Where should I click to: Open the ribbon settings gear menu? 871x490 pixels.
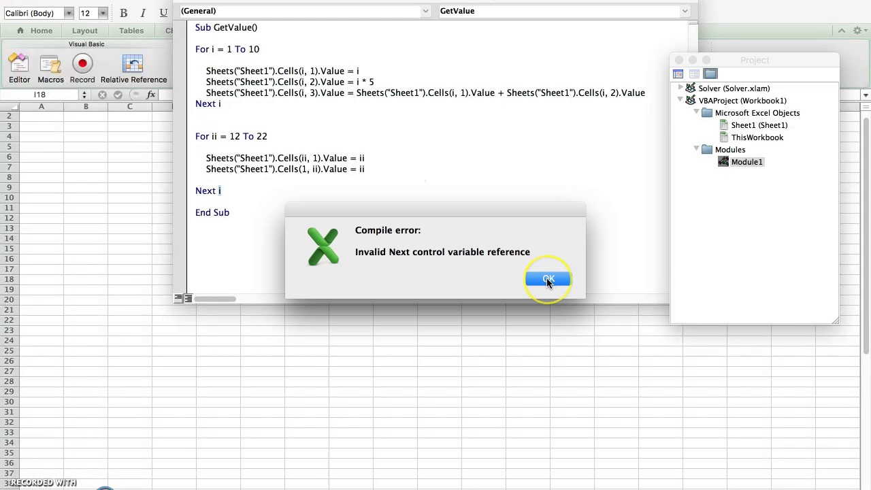pos(857,31)
